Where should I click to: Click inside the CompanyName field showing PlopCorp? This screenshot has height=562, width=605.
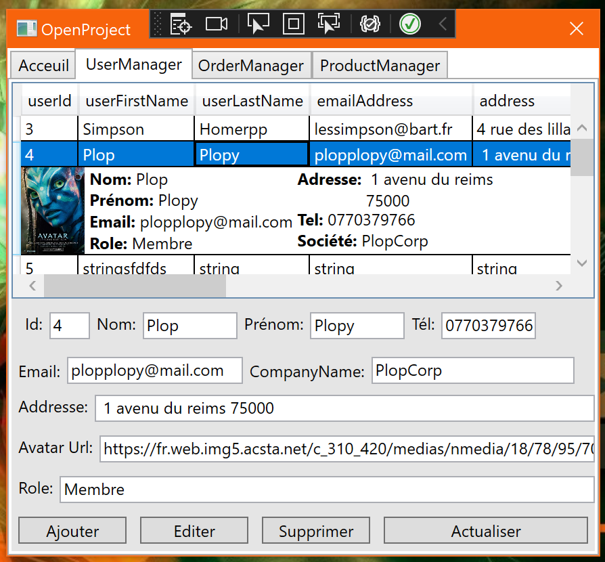(x=472, y=370)
